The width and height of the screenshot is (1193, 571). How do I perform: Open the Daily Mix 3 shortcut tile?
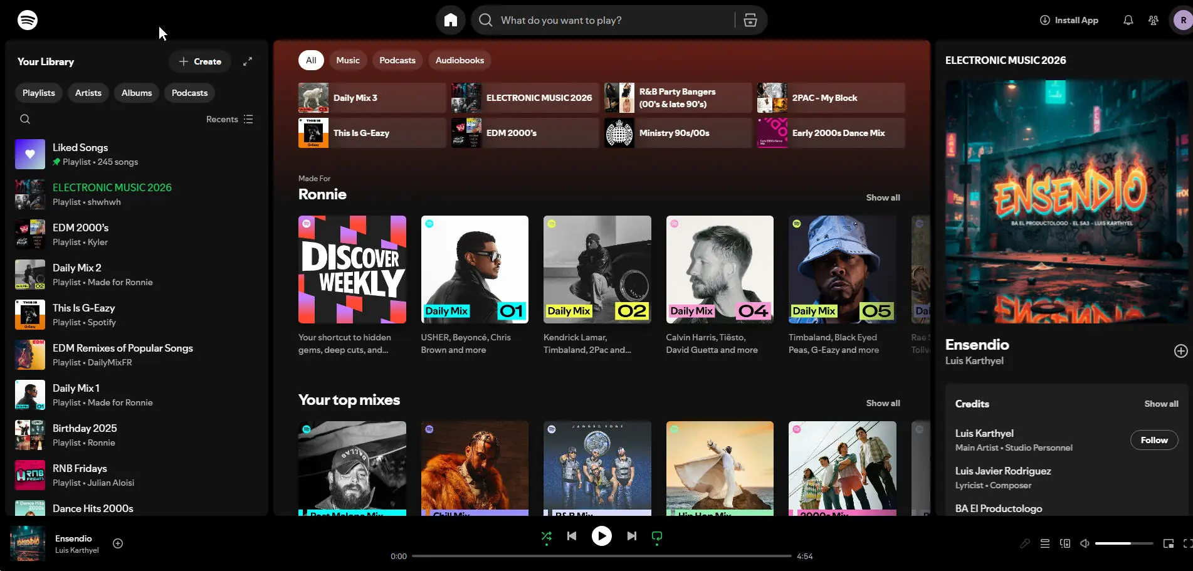372,98
